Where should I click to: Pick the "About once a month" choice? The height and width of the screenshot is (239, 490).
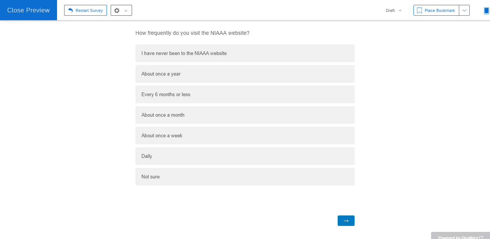click(245, 115)
